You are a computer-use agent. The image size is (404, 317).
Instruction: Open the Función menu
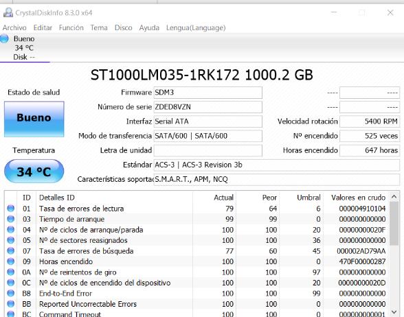coord(71,27)
